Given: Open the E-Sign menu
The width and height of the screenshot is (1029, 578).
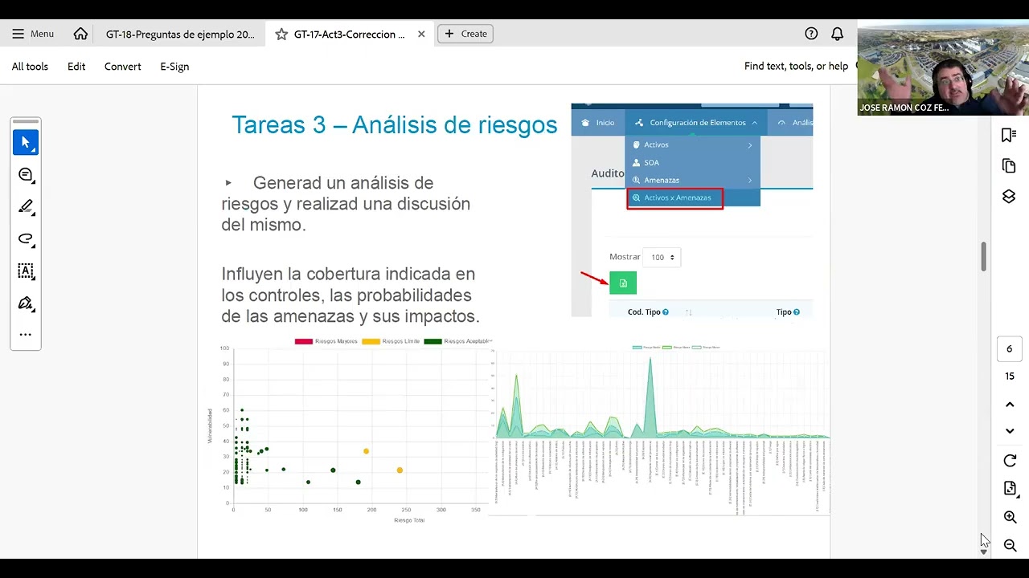Looking at the screenshot, I should pyautogui.click(x=174, y=67).
